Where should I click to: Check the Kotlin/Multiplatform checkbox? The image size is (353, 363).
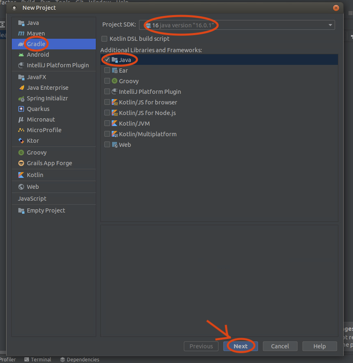pyautogui.click(x=107, y=134)
